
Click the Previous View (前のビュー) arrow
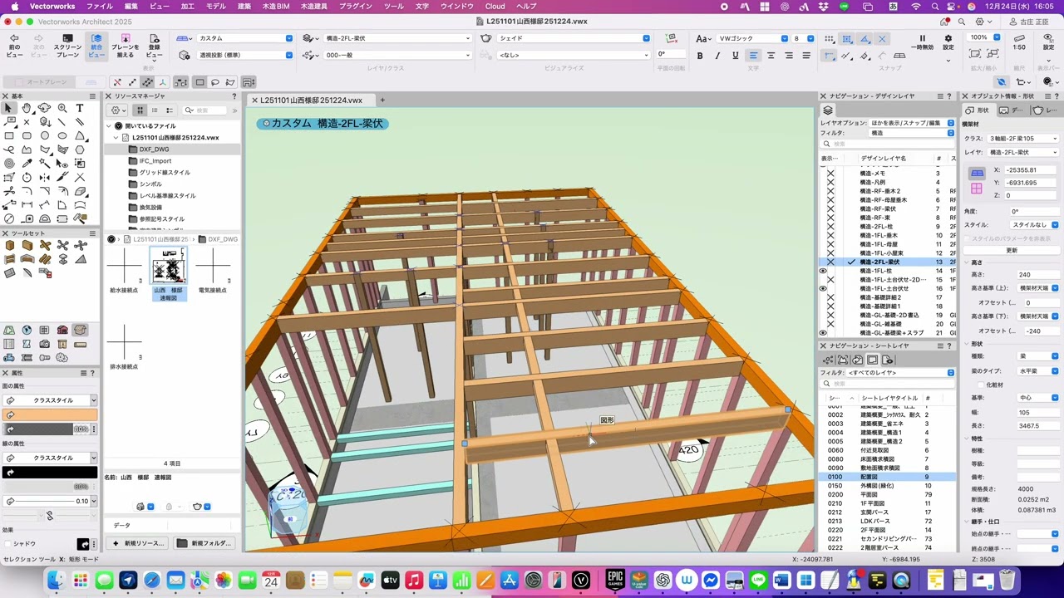pos(14,38)
